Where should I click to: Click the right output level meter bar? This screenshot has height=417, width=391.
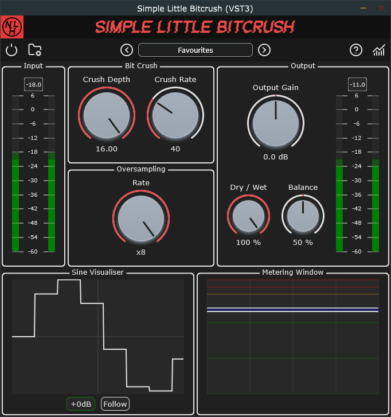point(376,173)
